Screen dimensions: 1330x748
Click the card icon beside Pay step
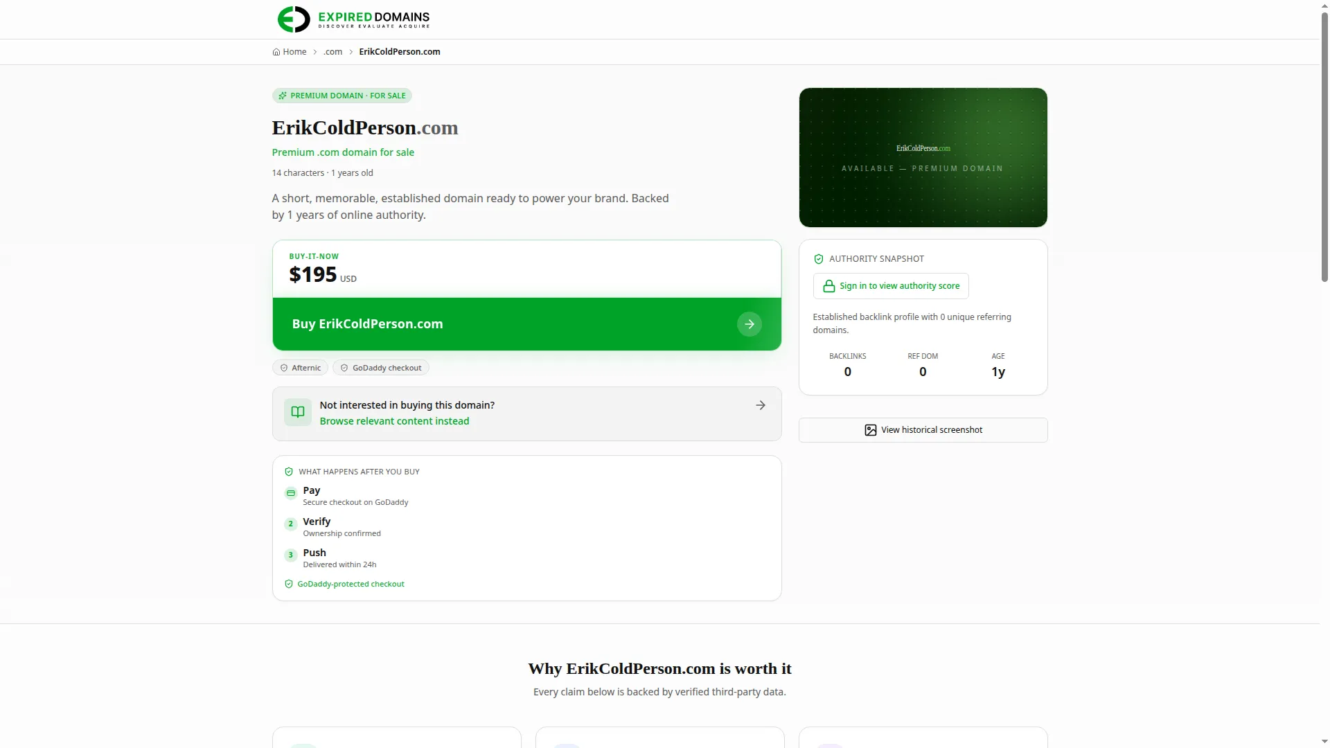click(291, 493)
